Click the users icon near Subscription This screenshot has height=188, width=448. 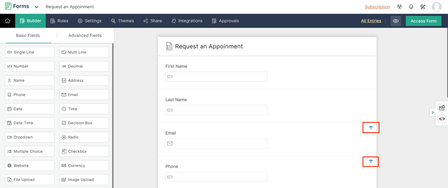click(x=400, y=7)
